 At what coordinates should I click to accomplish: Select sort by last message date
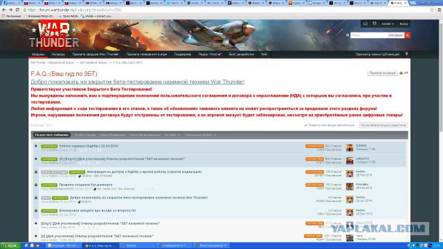tap(52, 135)
